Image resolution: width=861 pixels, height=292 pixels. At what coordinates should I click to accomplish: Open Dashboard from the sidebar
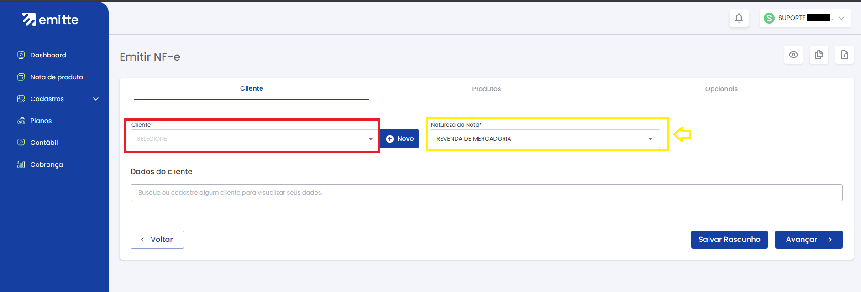pos(48,55)
